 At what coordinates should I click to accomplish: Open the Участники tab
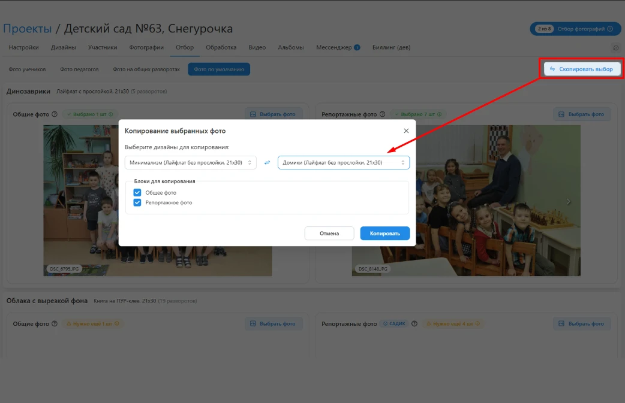point(103,47)
